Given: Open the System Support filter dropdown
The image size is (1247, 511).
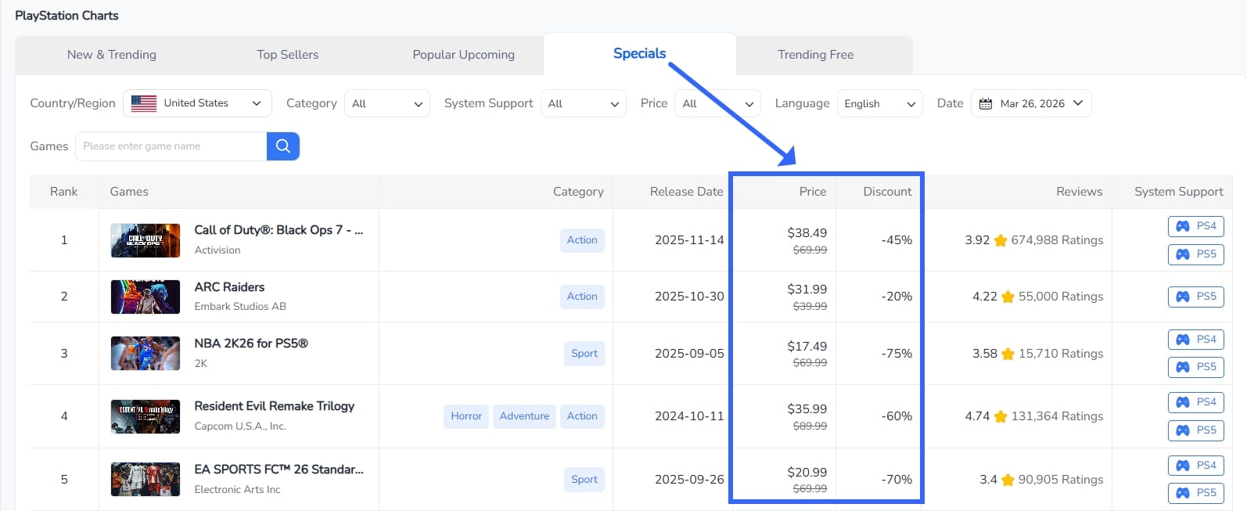Looking at the screenshot, I should (583, 103).
